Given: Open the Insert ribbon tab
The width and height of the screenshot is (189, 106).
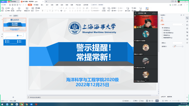Looking at the screenshot, I should 42,5.
